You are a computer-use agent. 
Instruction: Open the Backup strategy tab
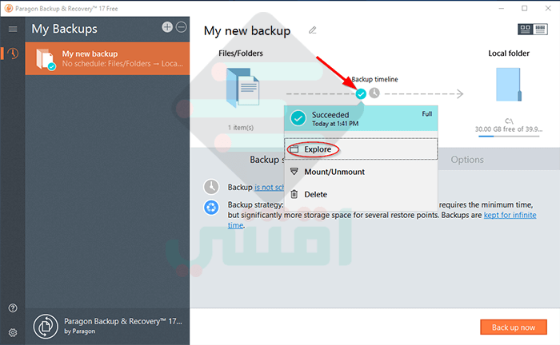(266, 160)
